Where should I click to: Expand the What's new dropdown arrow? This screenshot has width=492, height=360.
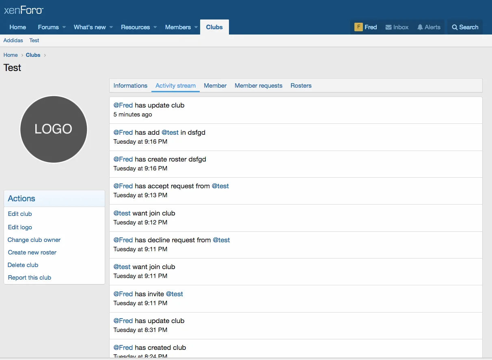(111, 28)
